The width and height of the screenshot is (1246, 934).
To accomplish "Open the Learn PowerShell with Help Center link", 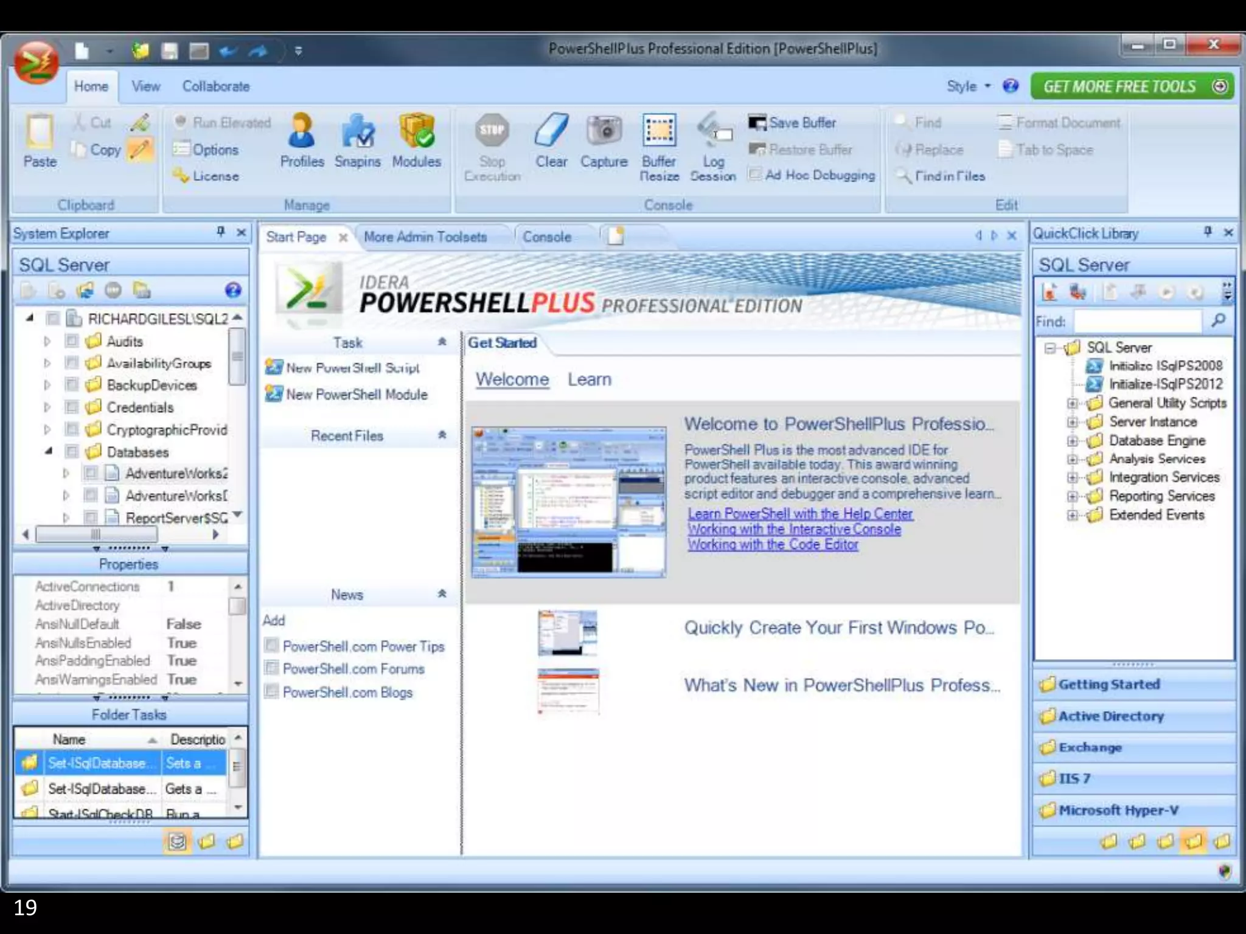I will tap(800, 514).
